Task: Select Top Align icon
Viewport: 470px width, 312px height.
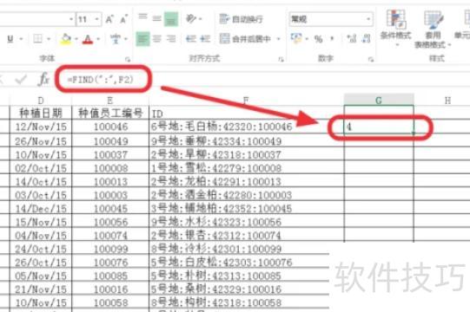Action: 142,18
